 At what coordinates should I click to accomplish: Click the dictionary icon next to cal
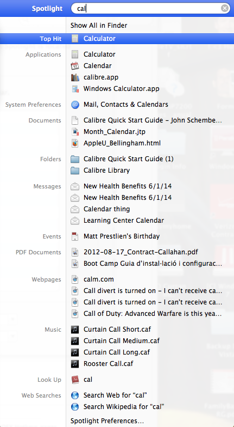tap(75, 379)
